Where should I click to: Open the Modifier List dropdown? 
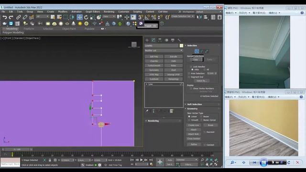pyautogui.click(x=164, y=51)
